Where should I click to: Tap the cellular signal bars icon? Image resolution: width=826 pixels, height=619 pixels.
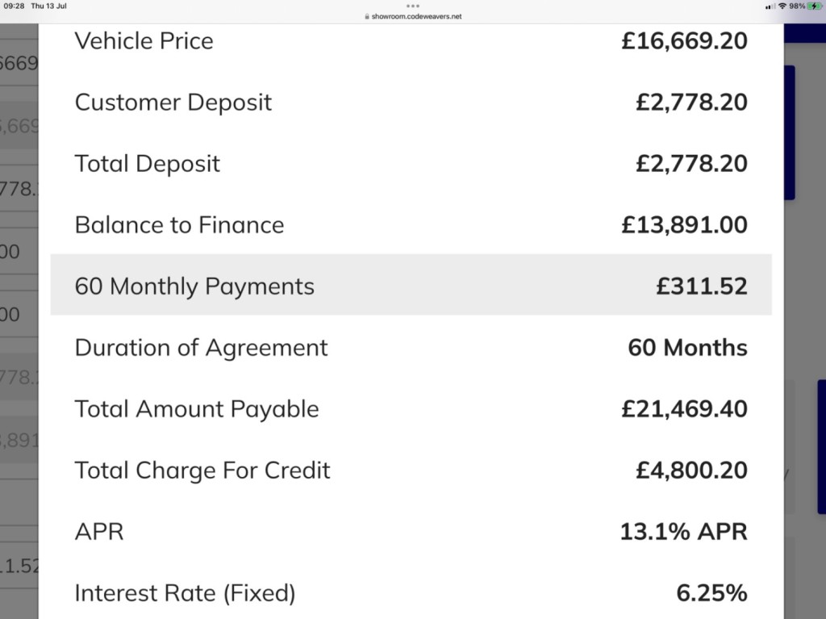(x=770, y=6)
